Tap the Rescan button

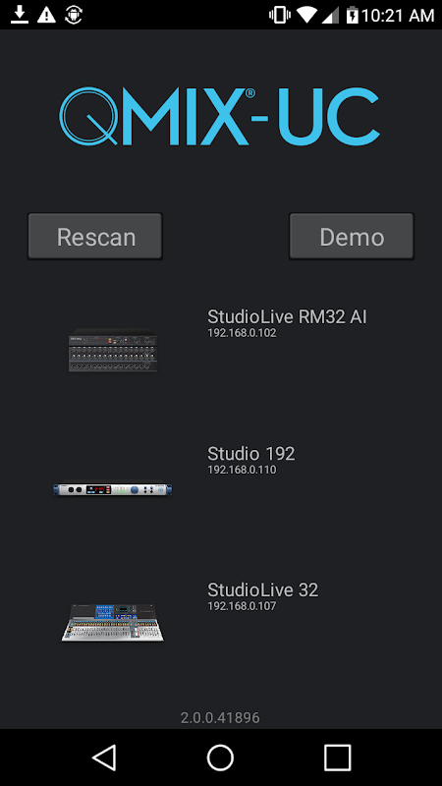(95, 236)
